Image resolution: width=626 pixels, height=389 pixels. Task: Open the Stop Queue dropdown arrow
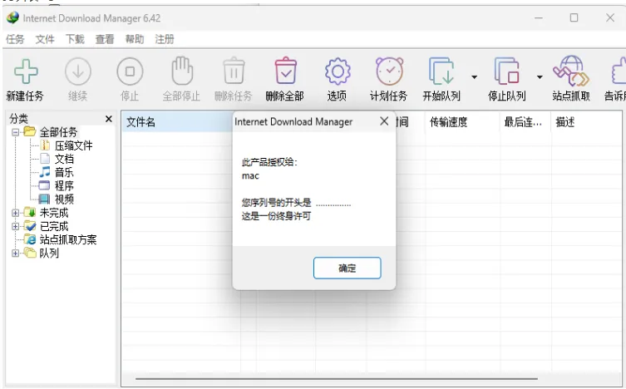click(540, 77)
